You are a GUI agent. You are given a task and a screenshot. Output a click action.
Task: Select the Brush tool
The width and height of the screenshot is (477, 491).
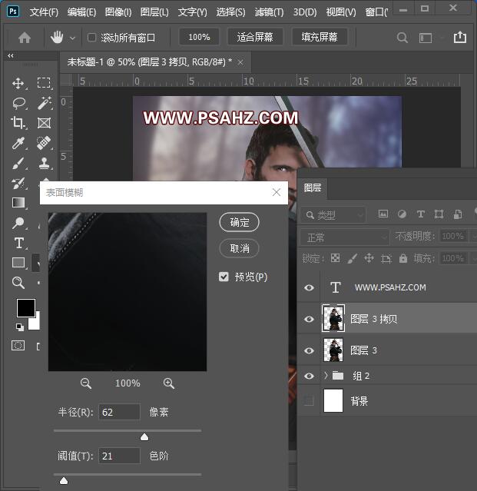[x=18, y=163]
